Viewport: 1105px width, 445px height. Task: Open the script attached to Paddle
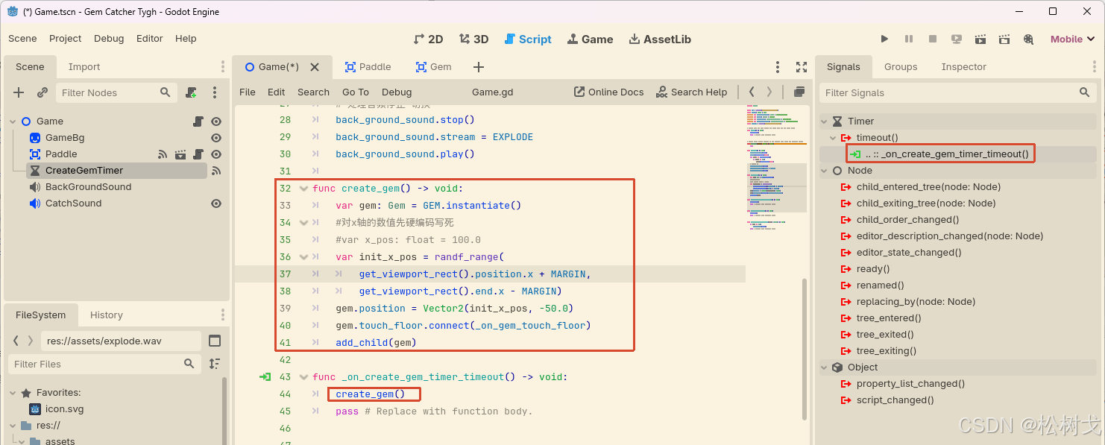(x=198, y=154)
